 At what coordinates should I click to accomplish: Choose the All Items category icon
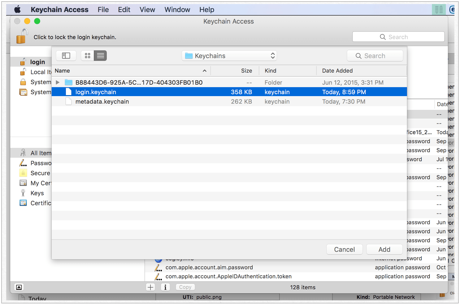23,153
